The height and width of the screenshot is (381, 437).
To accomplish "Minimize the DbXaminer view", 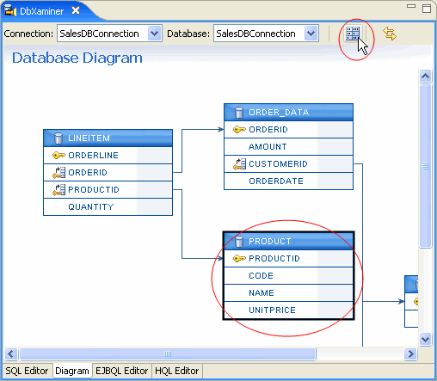I will 411,6.
